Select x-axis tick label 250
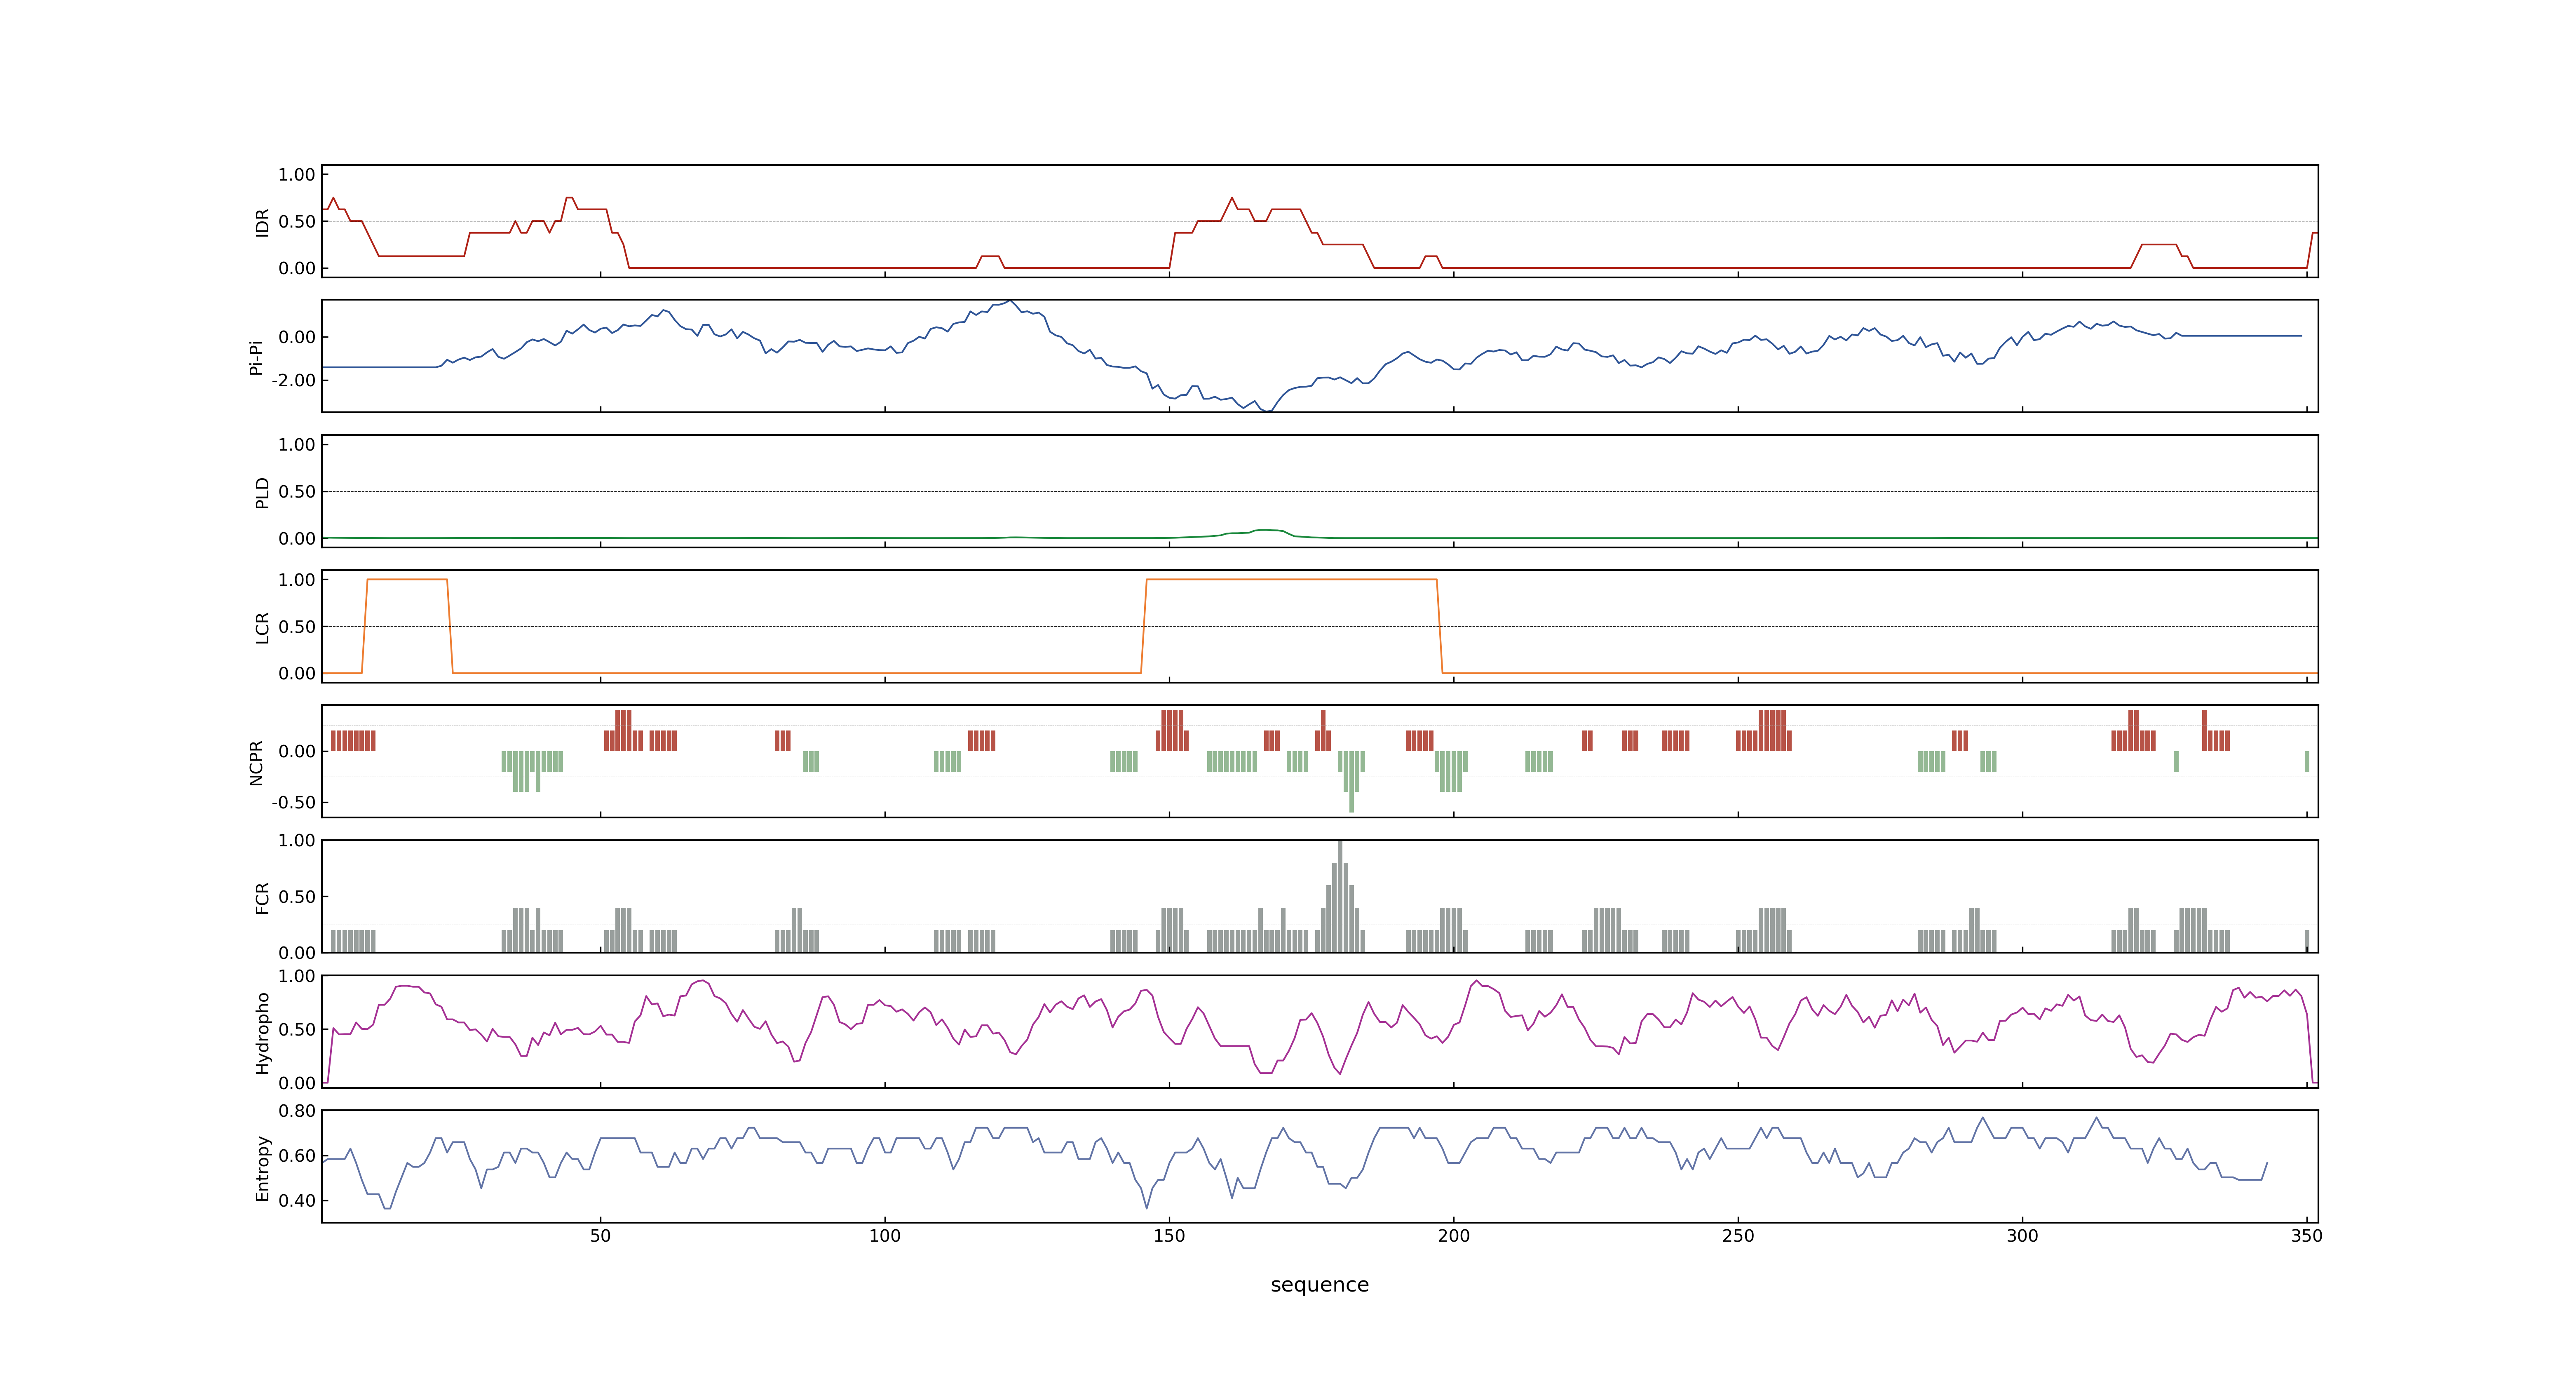This screenshot has height=1374, width=2576. click(x=1738, y=1236)
